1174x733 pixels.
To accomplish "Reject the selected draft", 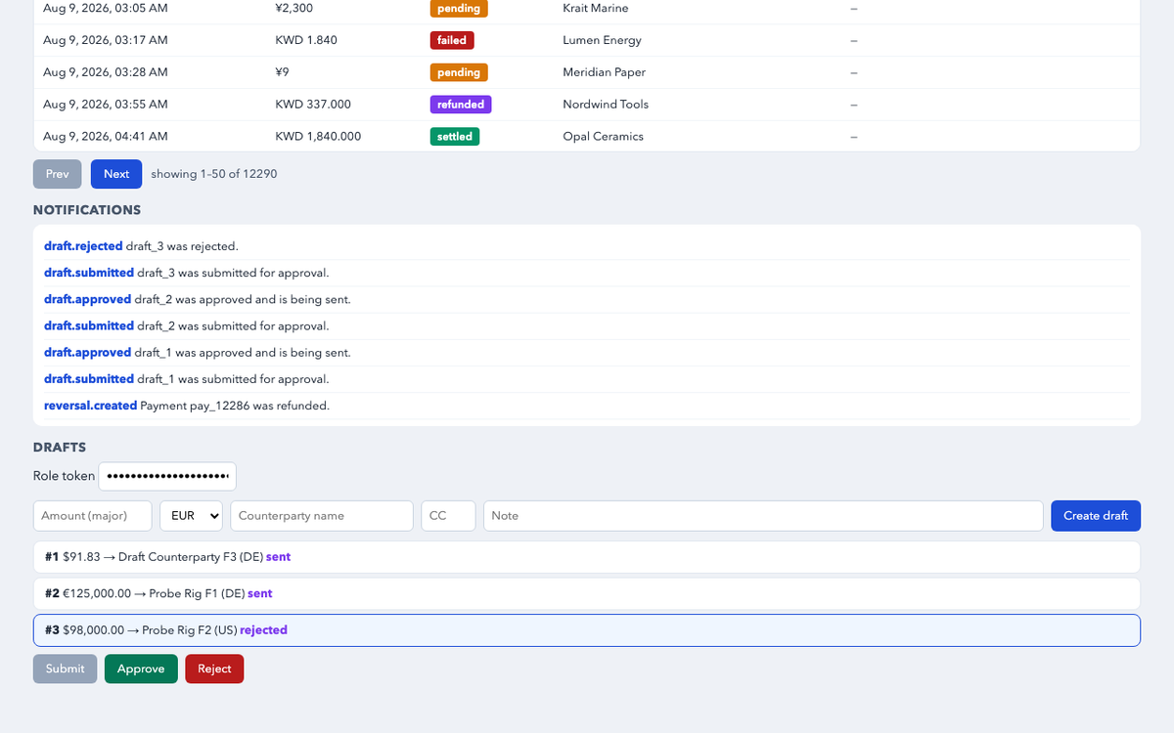I will pos(214,669).
